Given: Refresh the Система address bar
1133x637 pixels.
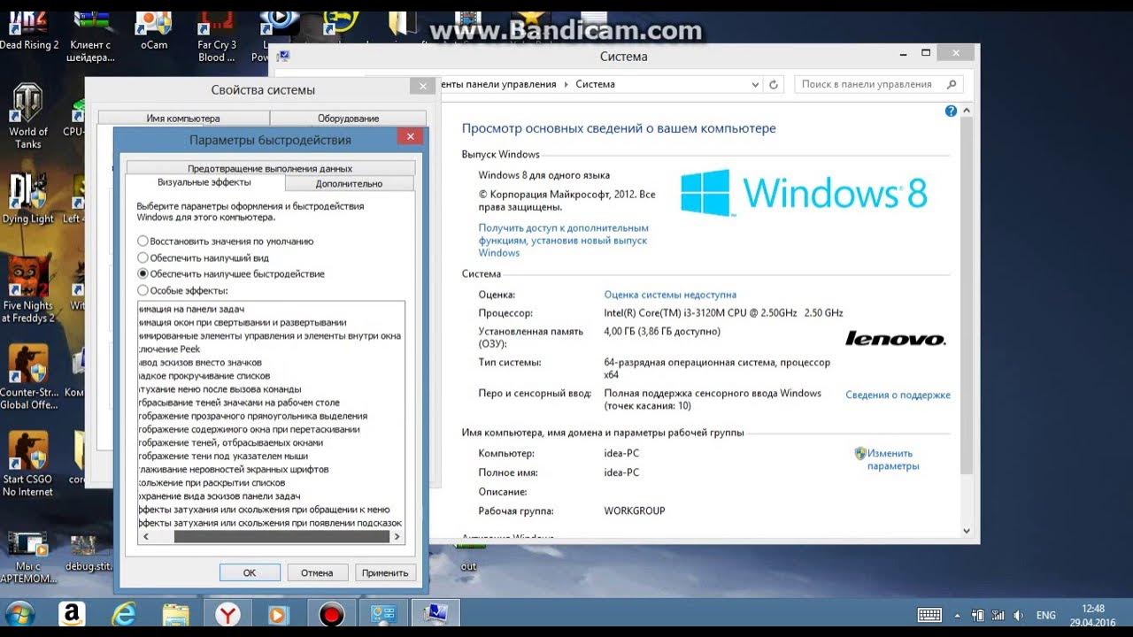Looking at the screenshot, I should click(774, 85).
